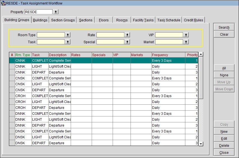Switch to the Credit Rules tab

[193, 20]
